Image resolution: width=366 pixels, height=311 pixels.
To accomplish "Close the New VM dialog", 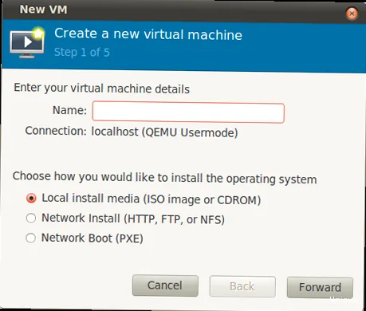I will [x=352, y=14].
